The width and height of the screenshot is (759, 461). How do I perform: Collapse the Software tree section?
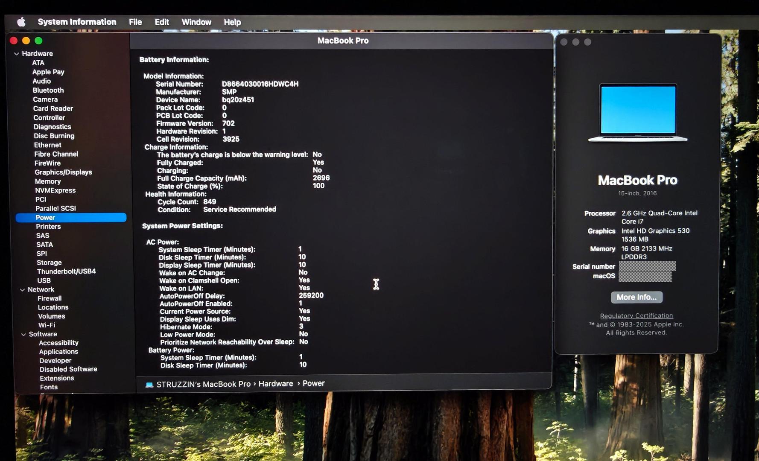23,334
